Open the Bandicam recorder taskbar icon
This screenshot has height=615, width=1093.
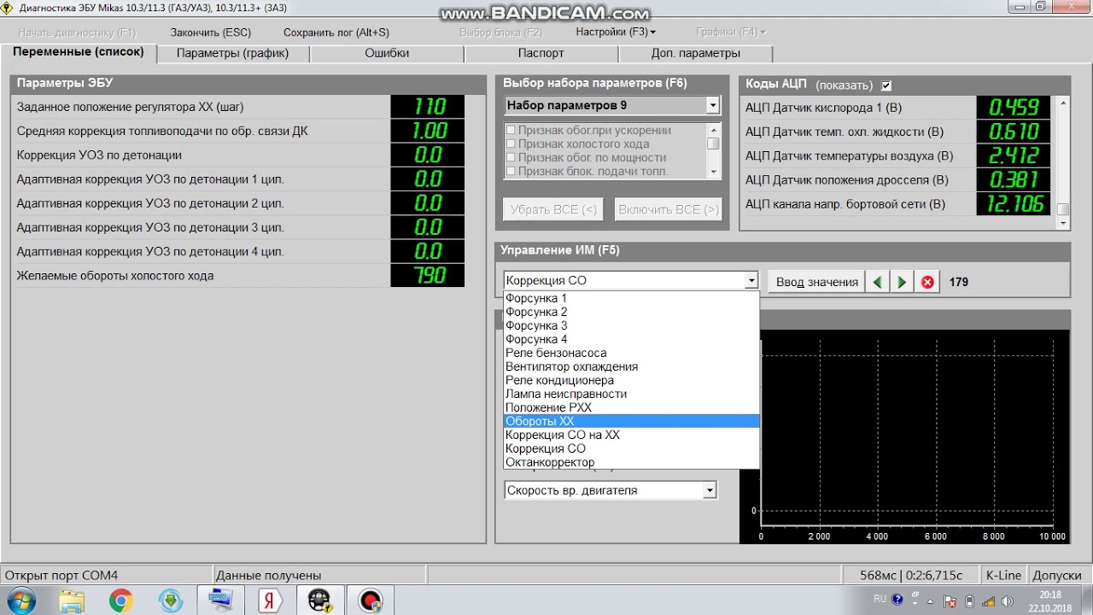[370, 600]
